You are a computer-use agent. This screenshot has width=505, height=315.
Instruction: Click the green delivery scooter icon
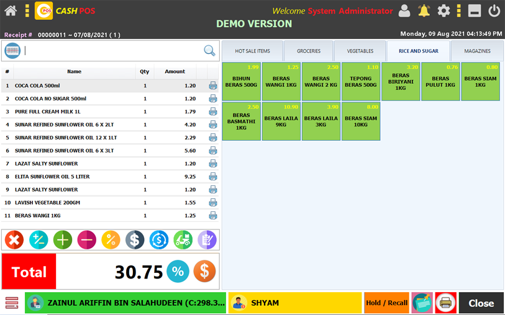tap(183, 240)
